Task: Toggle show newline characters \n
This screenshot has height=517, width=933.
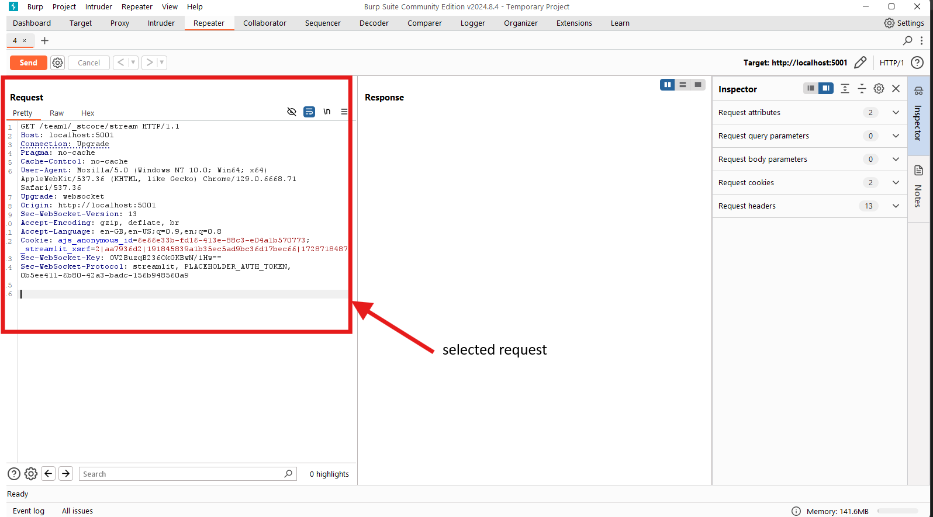Action: [327, 112]
